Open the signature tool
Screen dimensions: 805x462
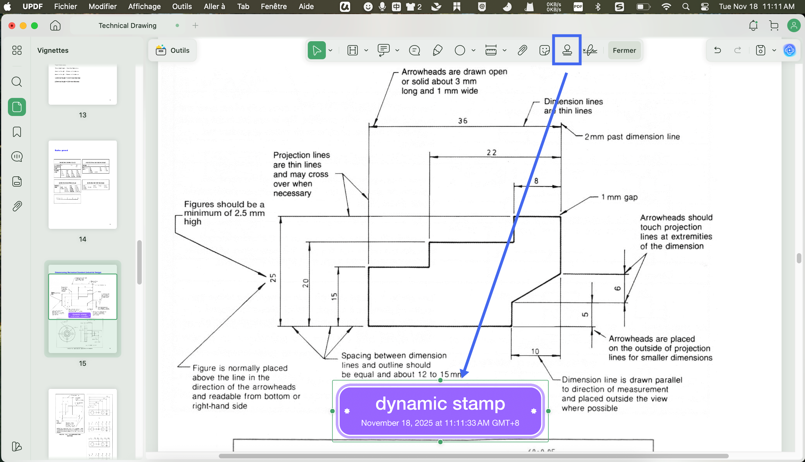(590, 50)
